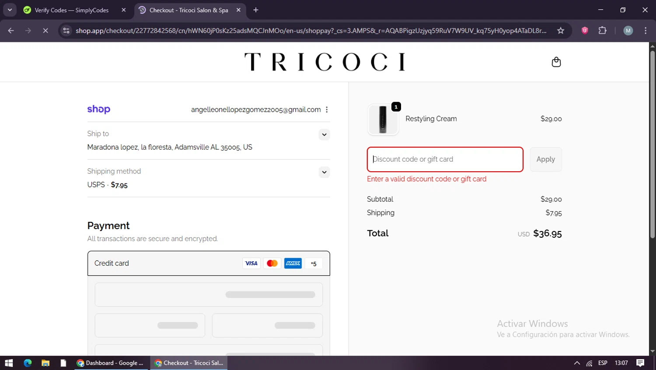Launch Microsoft Edge from the taskbar
The width and height of the screenshot is (656, 370).
point(28,363)
